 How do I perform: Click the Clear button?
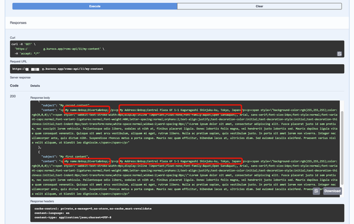coord(260,6)
